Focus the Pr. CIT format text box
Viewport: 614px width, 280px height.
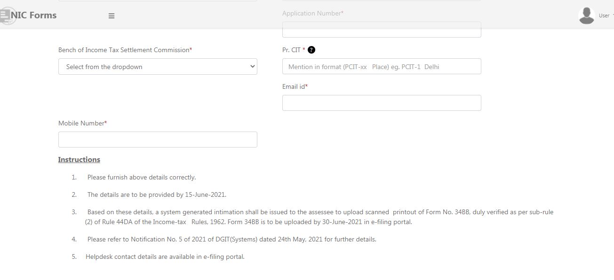tap(381, 66)
